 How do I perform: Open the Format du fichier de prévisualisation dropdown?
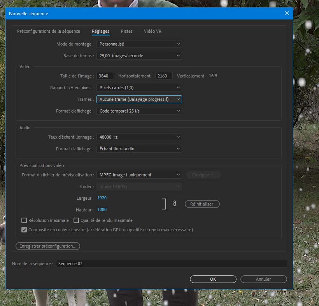point(139,175)
